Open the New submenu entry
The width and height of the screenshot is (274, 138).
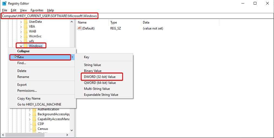point(42,57)
